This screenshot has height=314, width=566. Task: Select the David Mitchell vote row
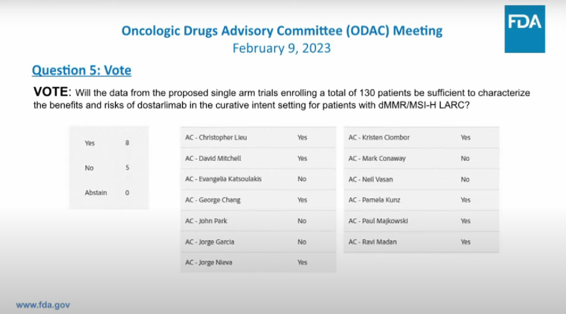point(258,158)
